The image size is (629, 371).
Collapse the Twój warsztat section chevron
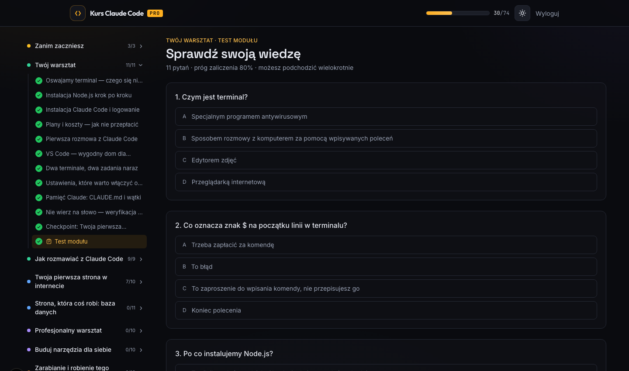[x=141, y=65]
